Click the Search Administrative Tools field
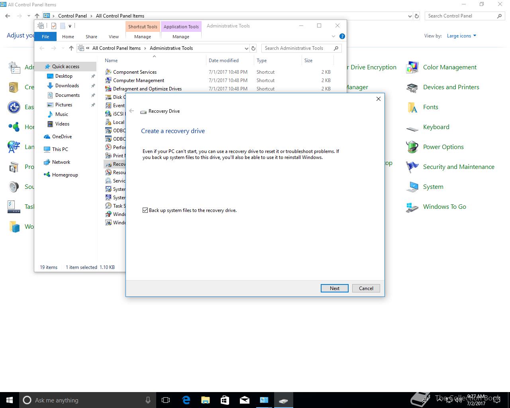 pyautogui.click(x=302, y=48)
